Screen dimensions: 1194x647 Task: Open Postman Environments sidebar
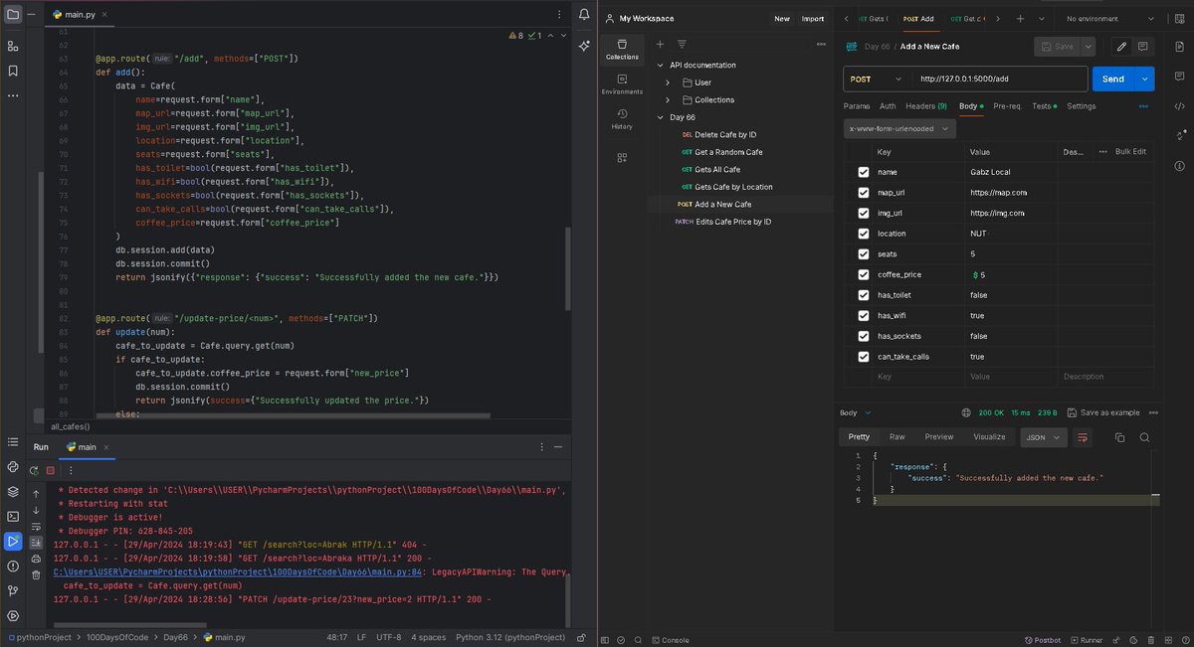pyautogui.click(x=622, y=83)
